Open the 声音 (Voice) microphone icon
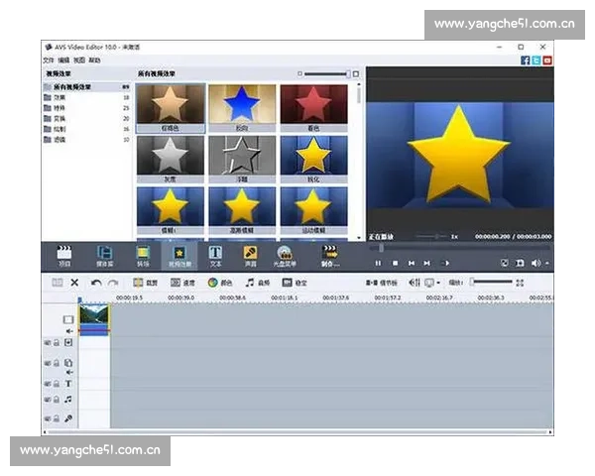This screenshot has height=476, width=595. click(251, 254)
